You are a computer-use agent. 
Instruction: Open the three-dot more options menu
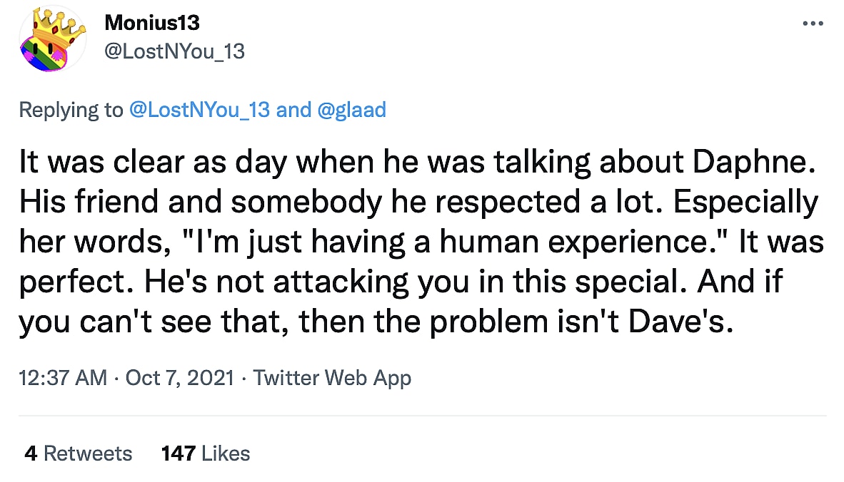pos(813,24)
